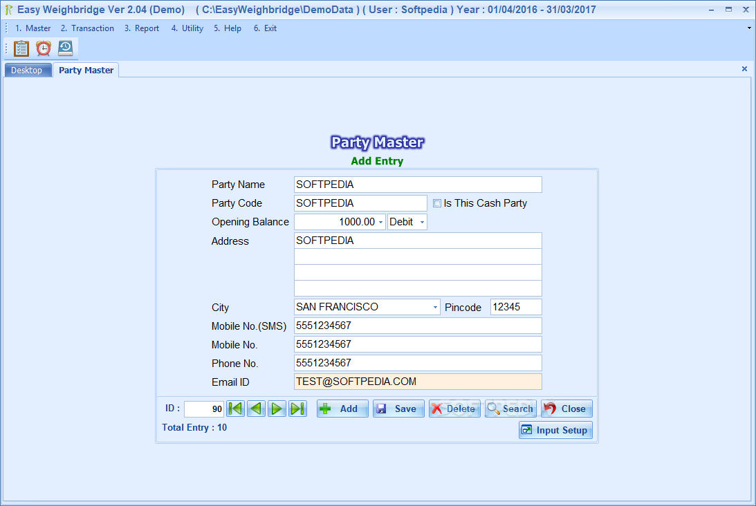
Task: Click the Phone No. field
Action: (418, 363)
